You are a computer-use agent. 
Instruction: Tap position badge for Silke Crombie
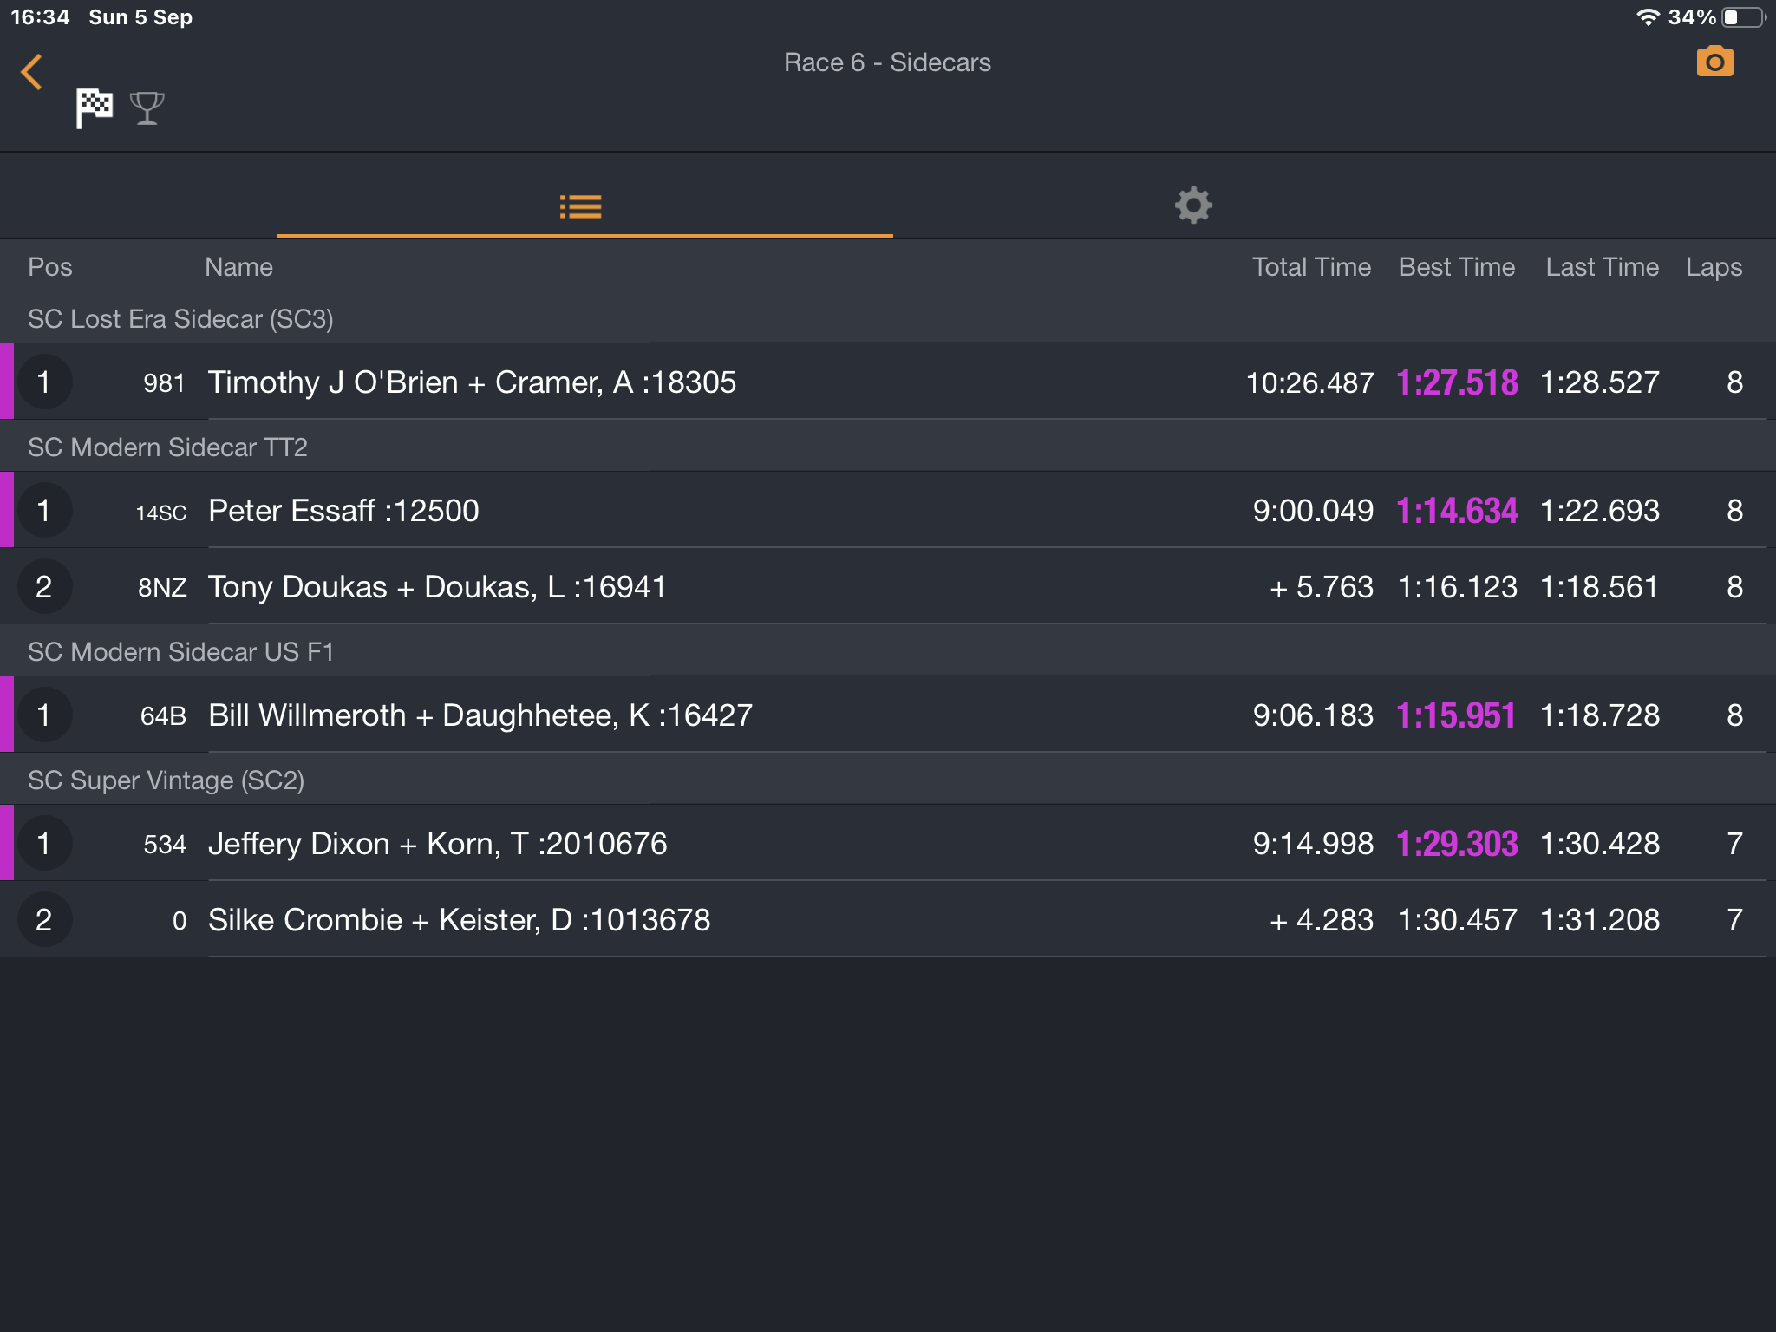point(44,920)
